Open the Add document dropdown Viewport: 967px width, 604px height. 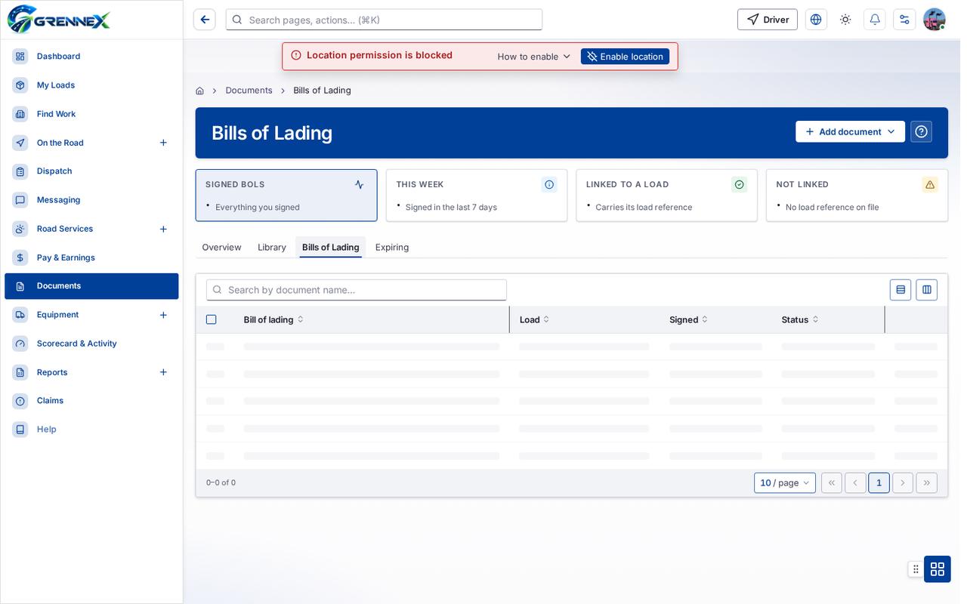850,132
